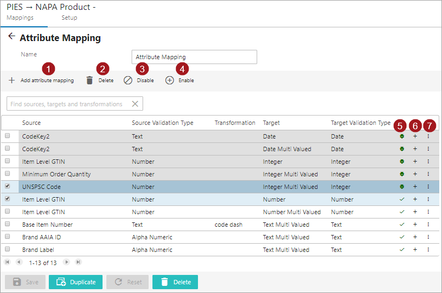The height and width of the screenshot is (293, 442).
Task: Click the 'Minimum Order Quantity' source cell
Action: [x=56, y=174]
